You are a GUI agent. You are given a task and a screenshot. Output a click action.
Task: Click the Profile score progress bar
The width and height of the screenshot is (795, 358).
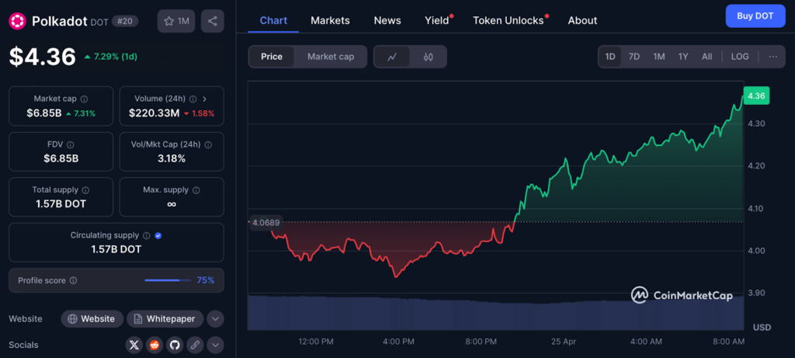(167, 280)
